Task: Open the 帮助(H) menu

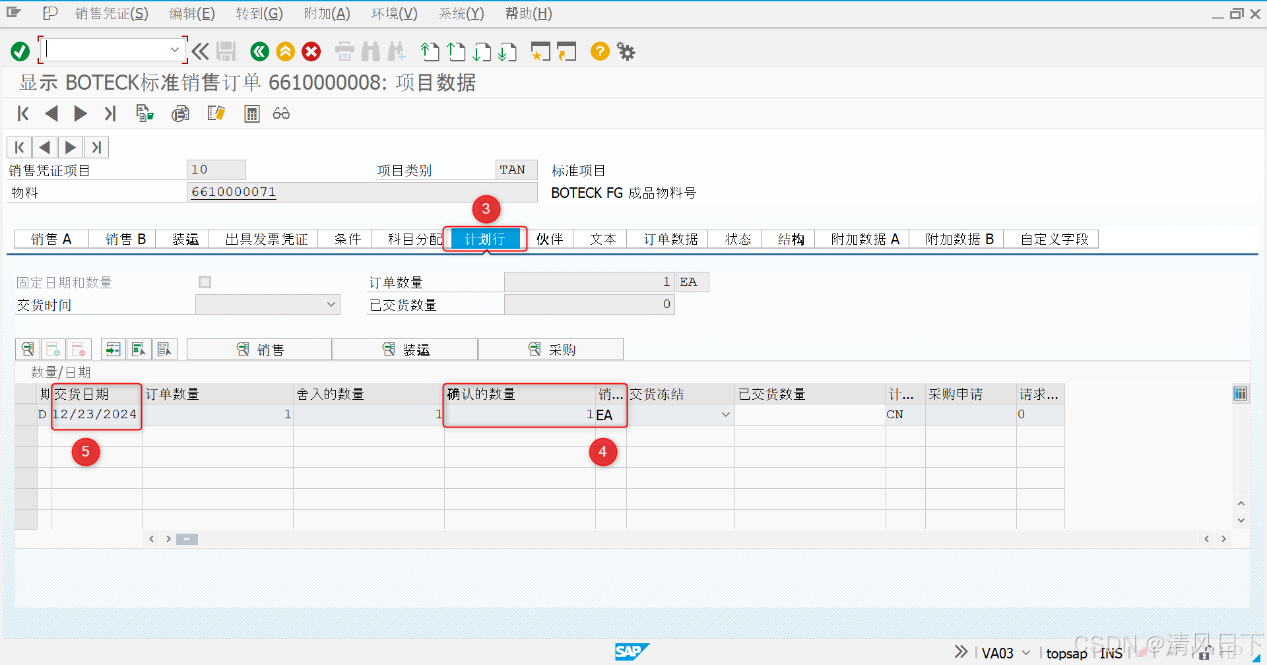Action: pyautogui.click(x=529, y=13)
